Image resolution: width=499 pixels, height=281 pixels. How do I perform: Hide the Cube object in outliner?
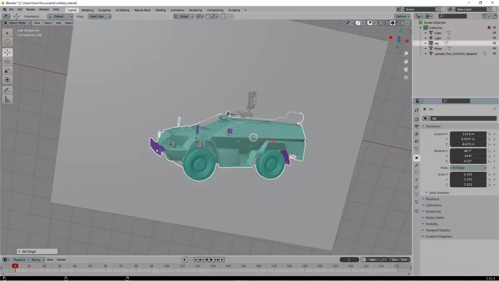pyautogui.click(x=494, y=33)
